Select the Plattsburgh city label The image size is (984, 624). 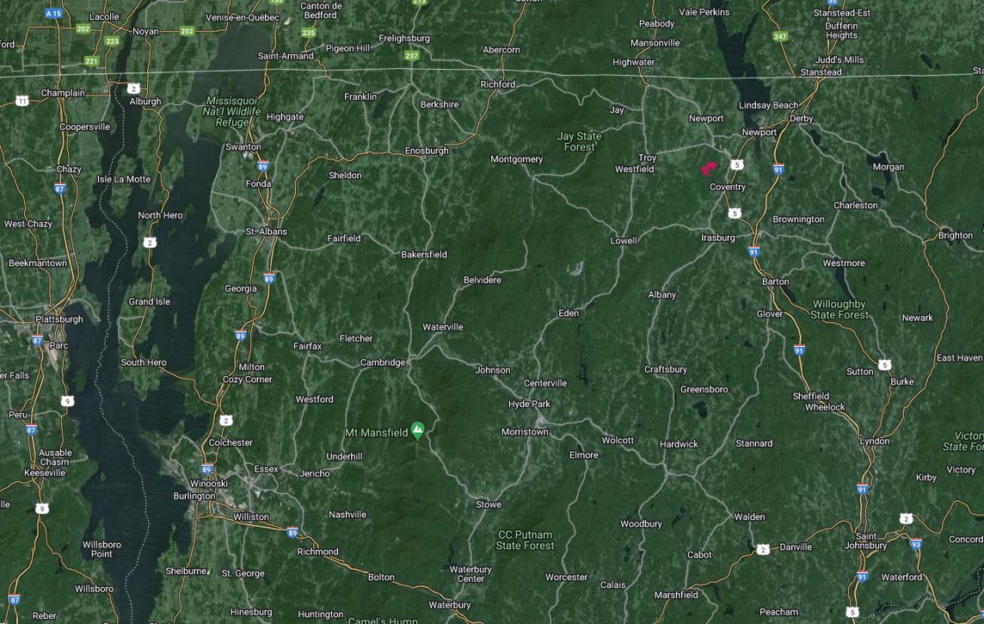pos(59,319)
